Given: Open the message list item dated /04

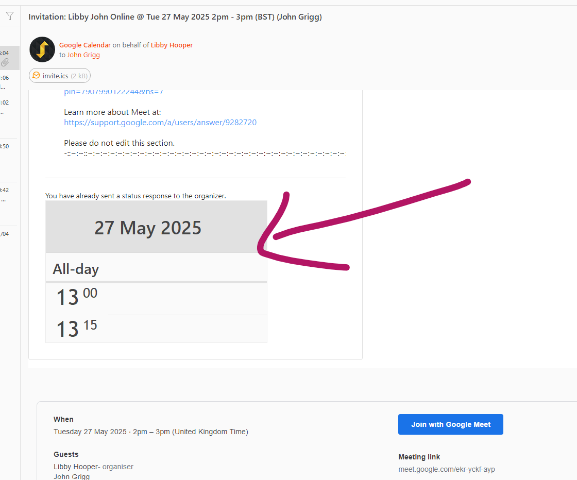Looking at the screenshot, I should [x=10, y=239].
